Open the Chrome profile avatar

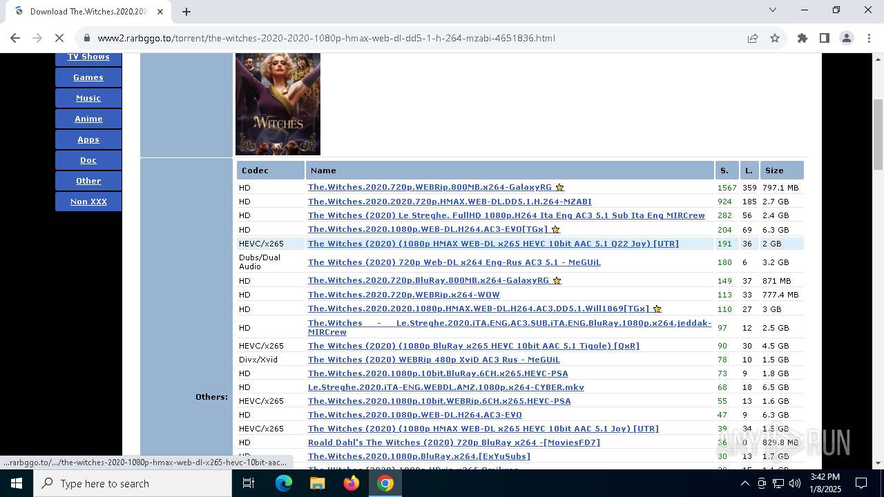click(847, 38)
